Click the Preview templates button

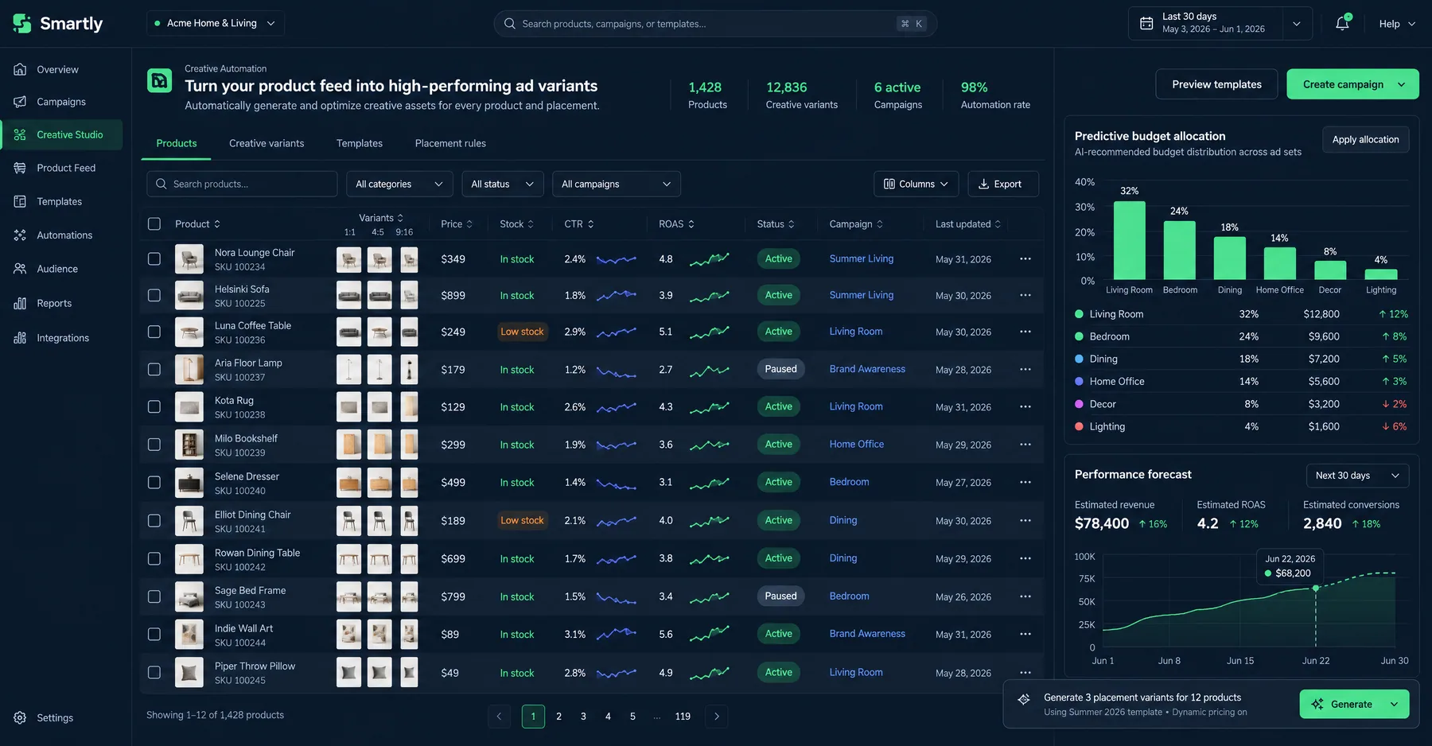point(1216,84)
